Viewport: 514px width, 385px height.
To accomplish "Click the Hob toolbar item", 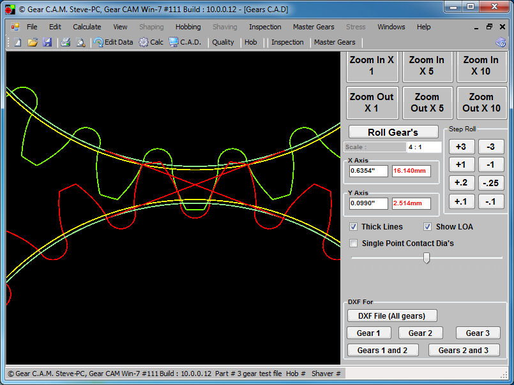I will pos(251,42).
